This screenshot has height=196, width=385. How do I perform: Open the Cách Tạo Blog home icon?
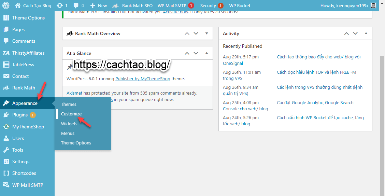pos(18,5)
